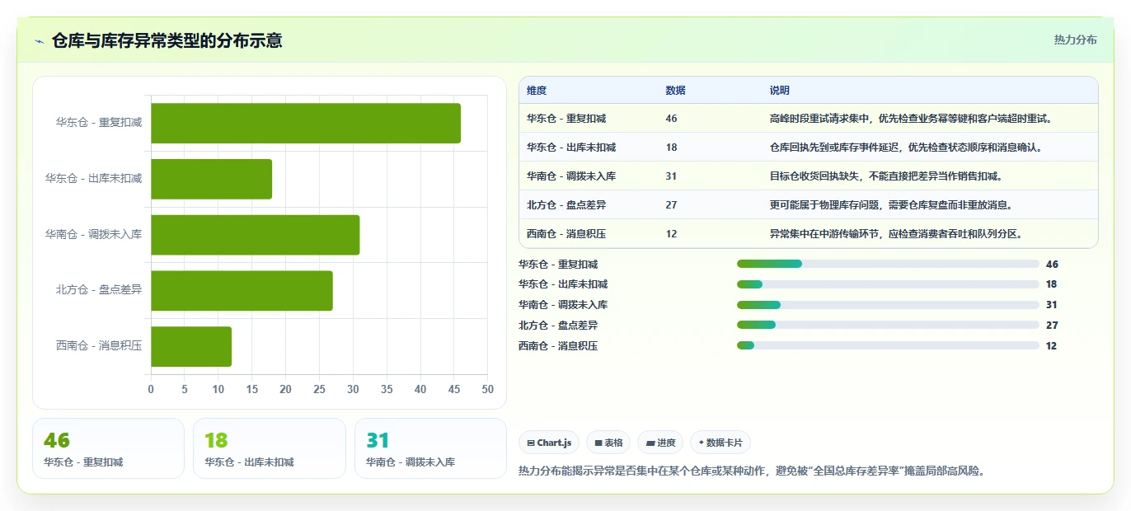This screenshot has width=1131, height=511.
Task: Click the 进度 chip
Action: click(x=660, y=443)
